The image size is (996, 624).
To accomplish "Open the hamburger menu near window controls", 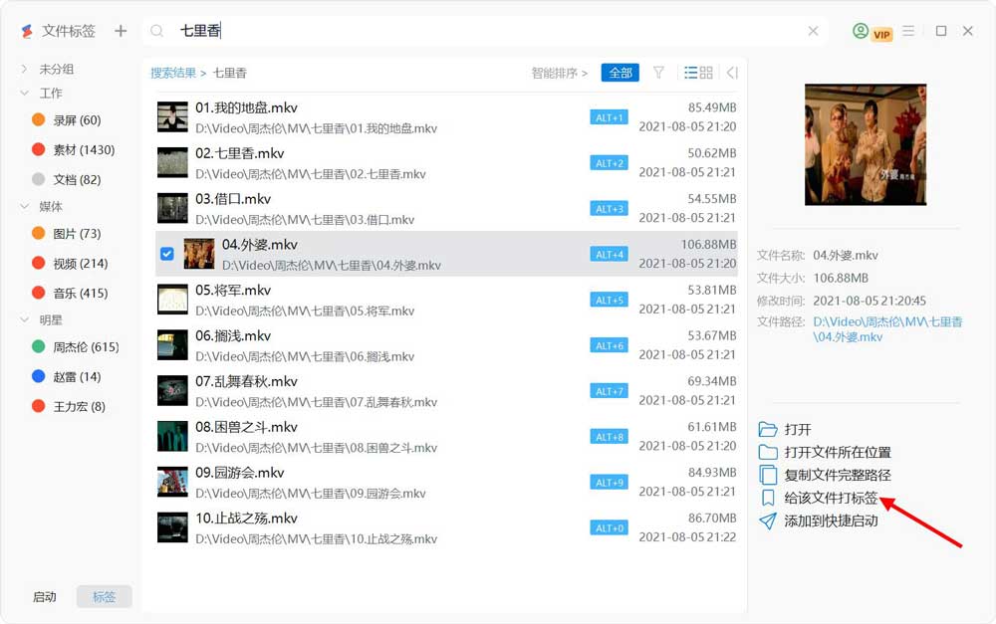I will (908, 31).
